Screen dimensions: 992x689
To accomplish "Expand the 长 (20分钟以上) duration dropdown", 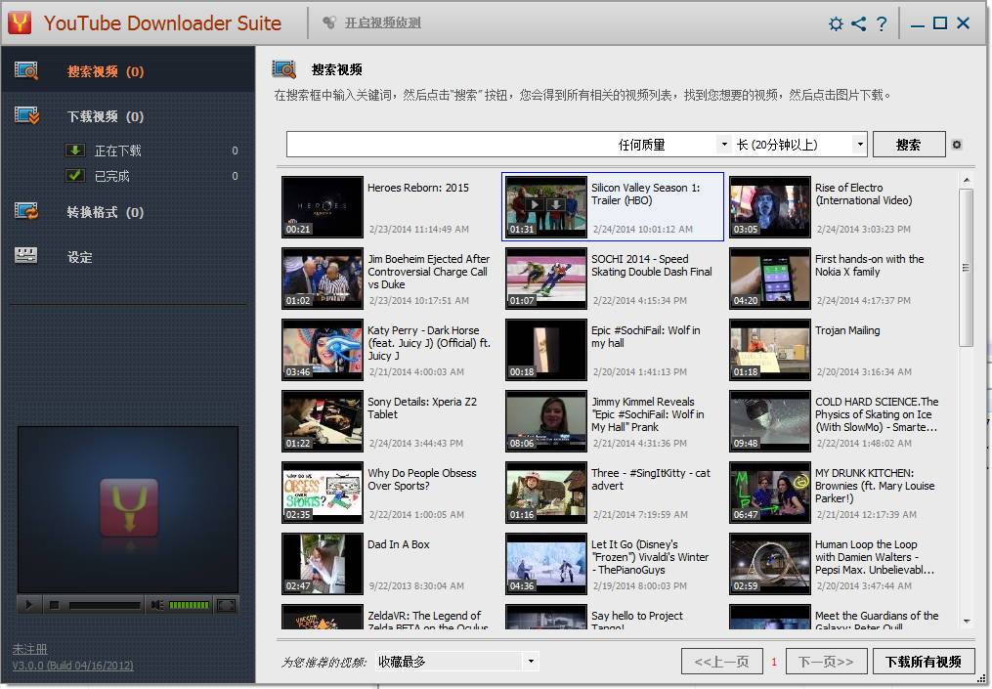I will 859,145.
